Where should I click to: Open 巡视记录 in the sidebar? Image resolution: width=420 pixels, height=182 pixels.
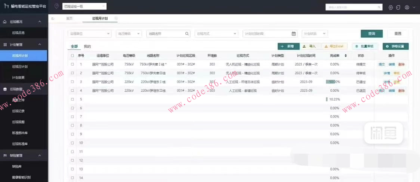tap(18, 111)
